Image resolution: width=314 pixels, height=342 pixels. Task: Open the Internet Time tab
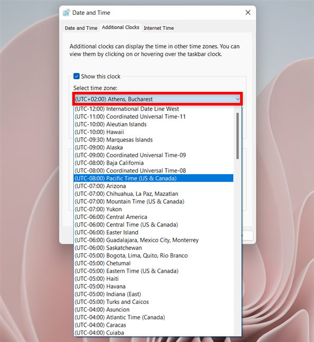click(159, 28)
